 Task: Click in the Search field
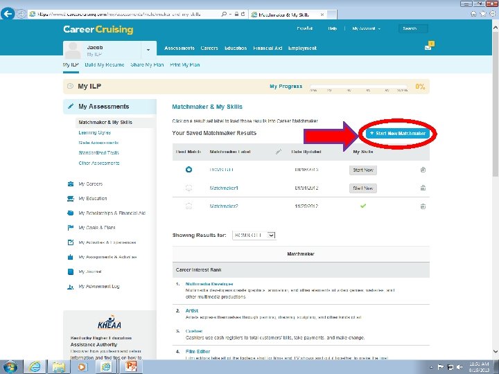[413, 28]
